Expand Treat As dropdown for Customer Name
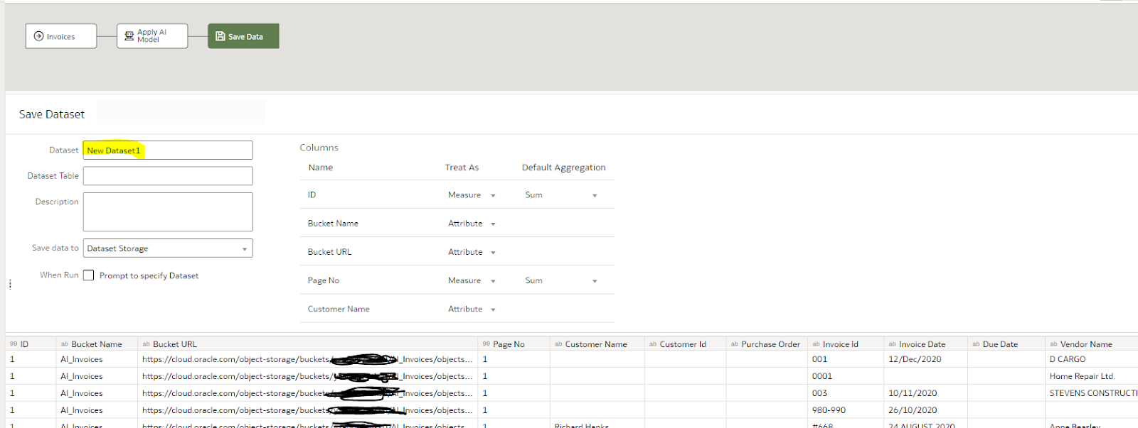The width and height of the screenshot is (1138, 428). (x=472, y=309)
